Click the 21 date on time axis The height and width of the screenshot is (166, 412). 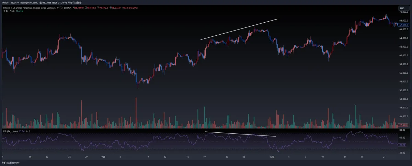pos(385,157)
